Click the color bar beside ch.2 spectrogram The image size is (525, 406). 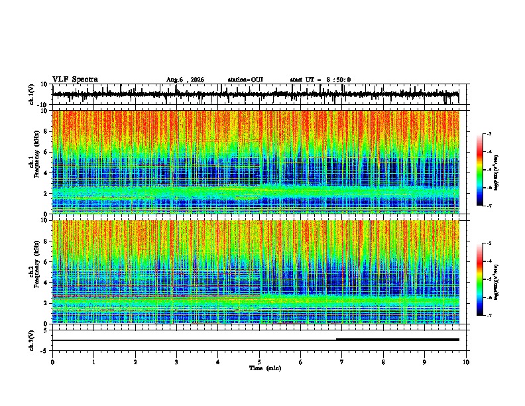[479, 279]
